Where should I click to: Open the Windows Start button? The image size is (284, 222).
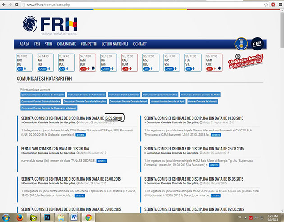point(6,217)
